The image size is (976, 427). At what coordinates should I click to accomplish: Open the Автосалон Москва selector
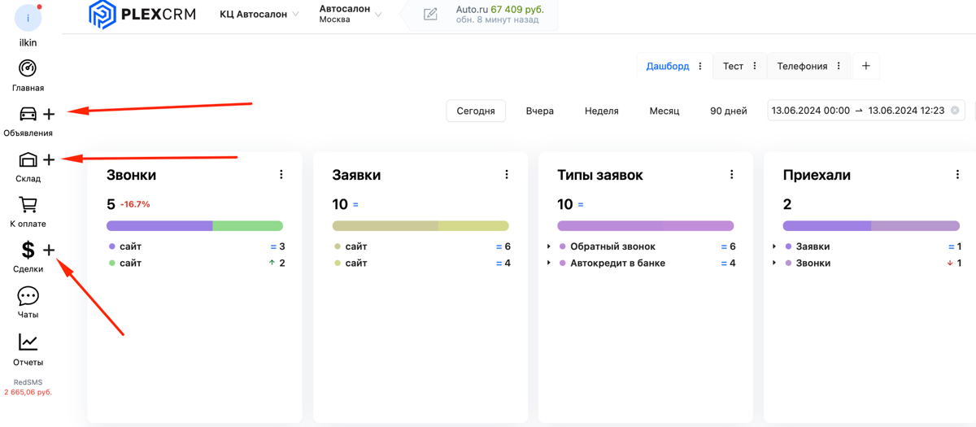pos(350,14)
